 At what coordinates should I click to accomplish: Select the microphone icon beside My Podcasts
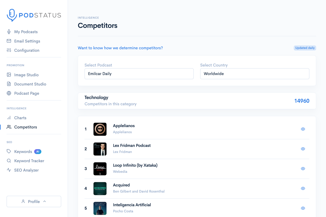pos(9,31)
